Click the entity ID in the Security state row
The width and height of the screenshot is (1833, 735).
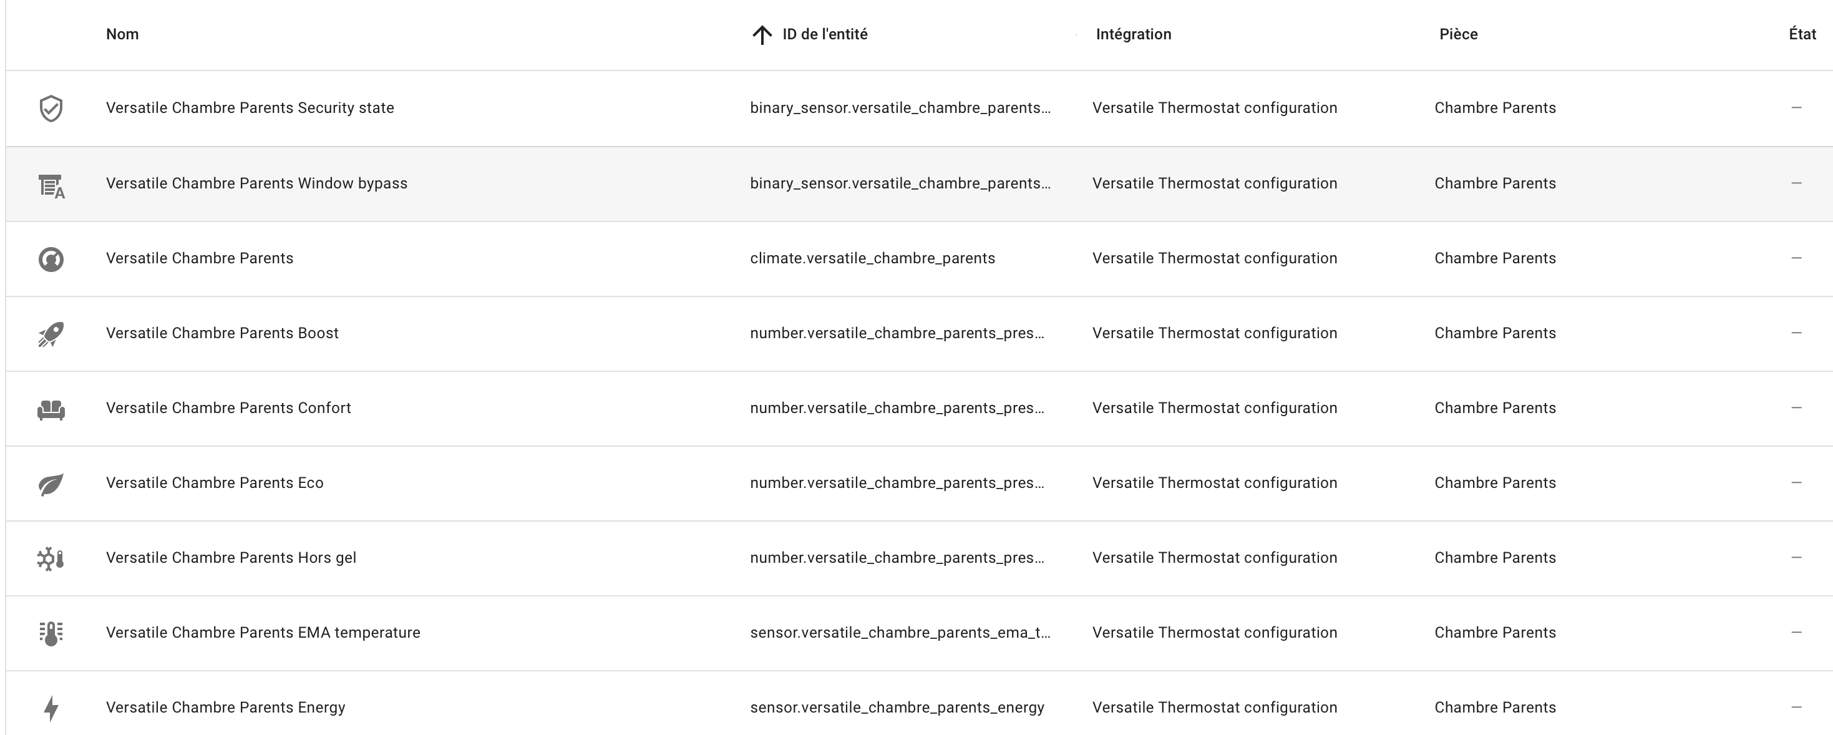(x=900, y=108)
